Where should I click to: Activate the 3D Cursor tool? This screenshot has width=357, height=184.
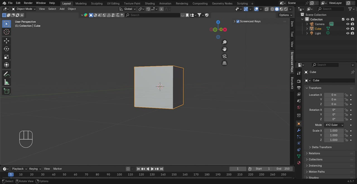point(6,32)
